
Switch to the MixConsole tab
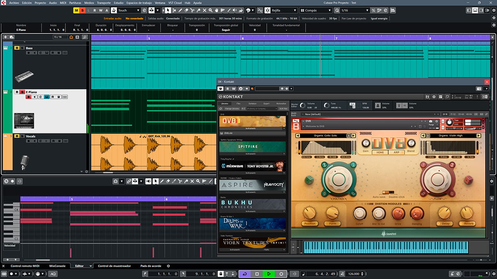point(57,266)
